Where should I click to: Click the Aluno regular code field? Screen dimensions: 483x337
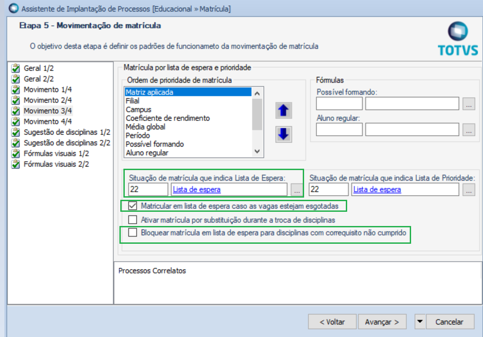pyautogui.click(x=339, y=130)
